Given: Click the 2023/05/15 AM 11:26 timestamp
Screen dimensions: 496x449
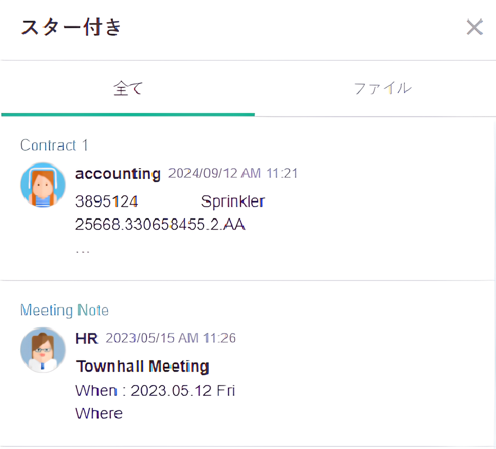Looking at the screenshot, I should (x=170, y=338).
